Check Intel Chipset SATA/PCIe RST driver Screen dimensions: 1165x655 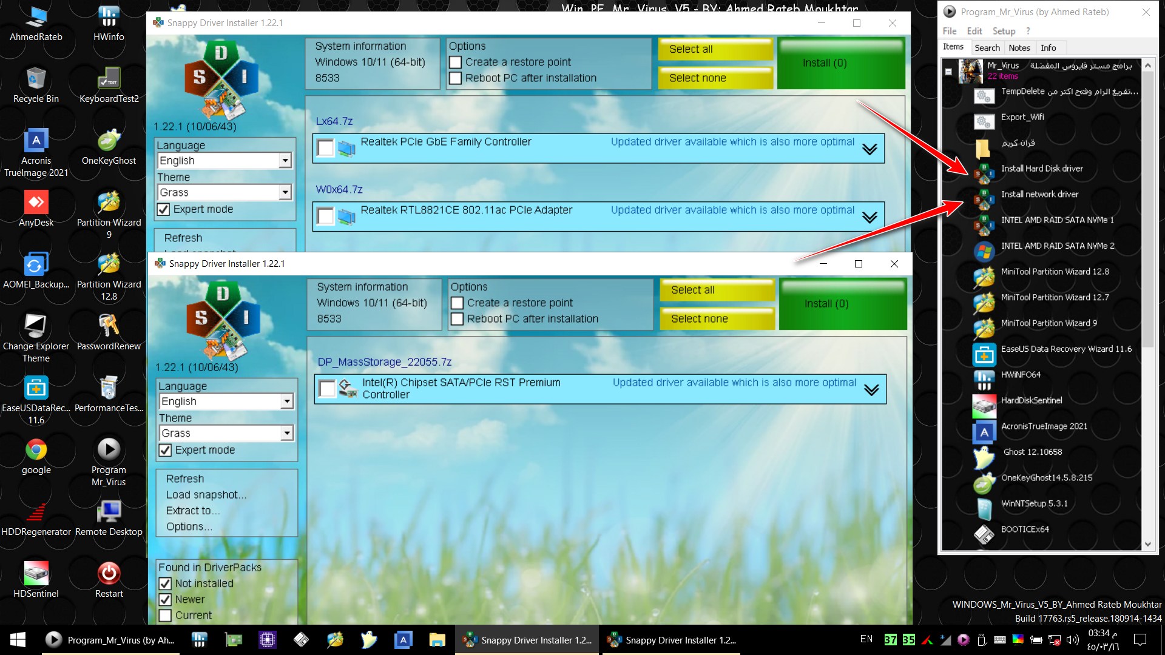click(x=328, y=389)
